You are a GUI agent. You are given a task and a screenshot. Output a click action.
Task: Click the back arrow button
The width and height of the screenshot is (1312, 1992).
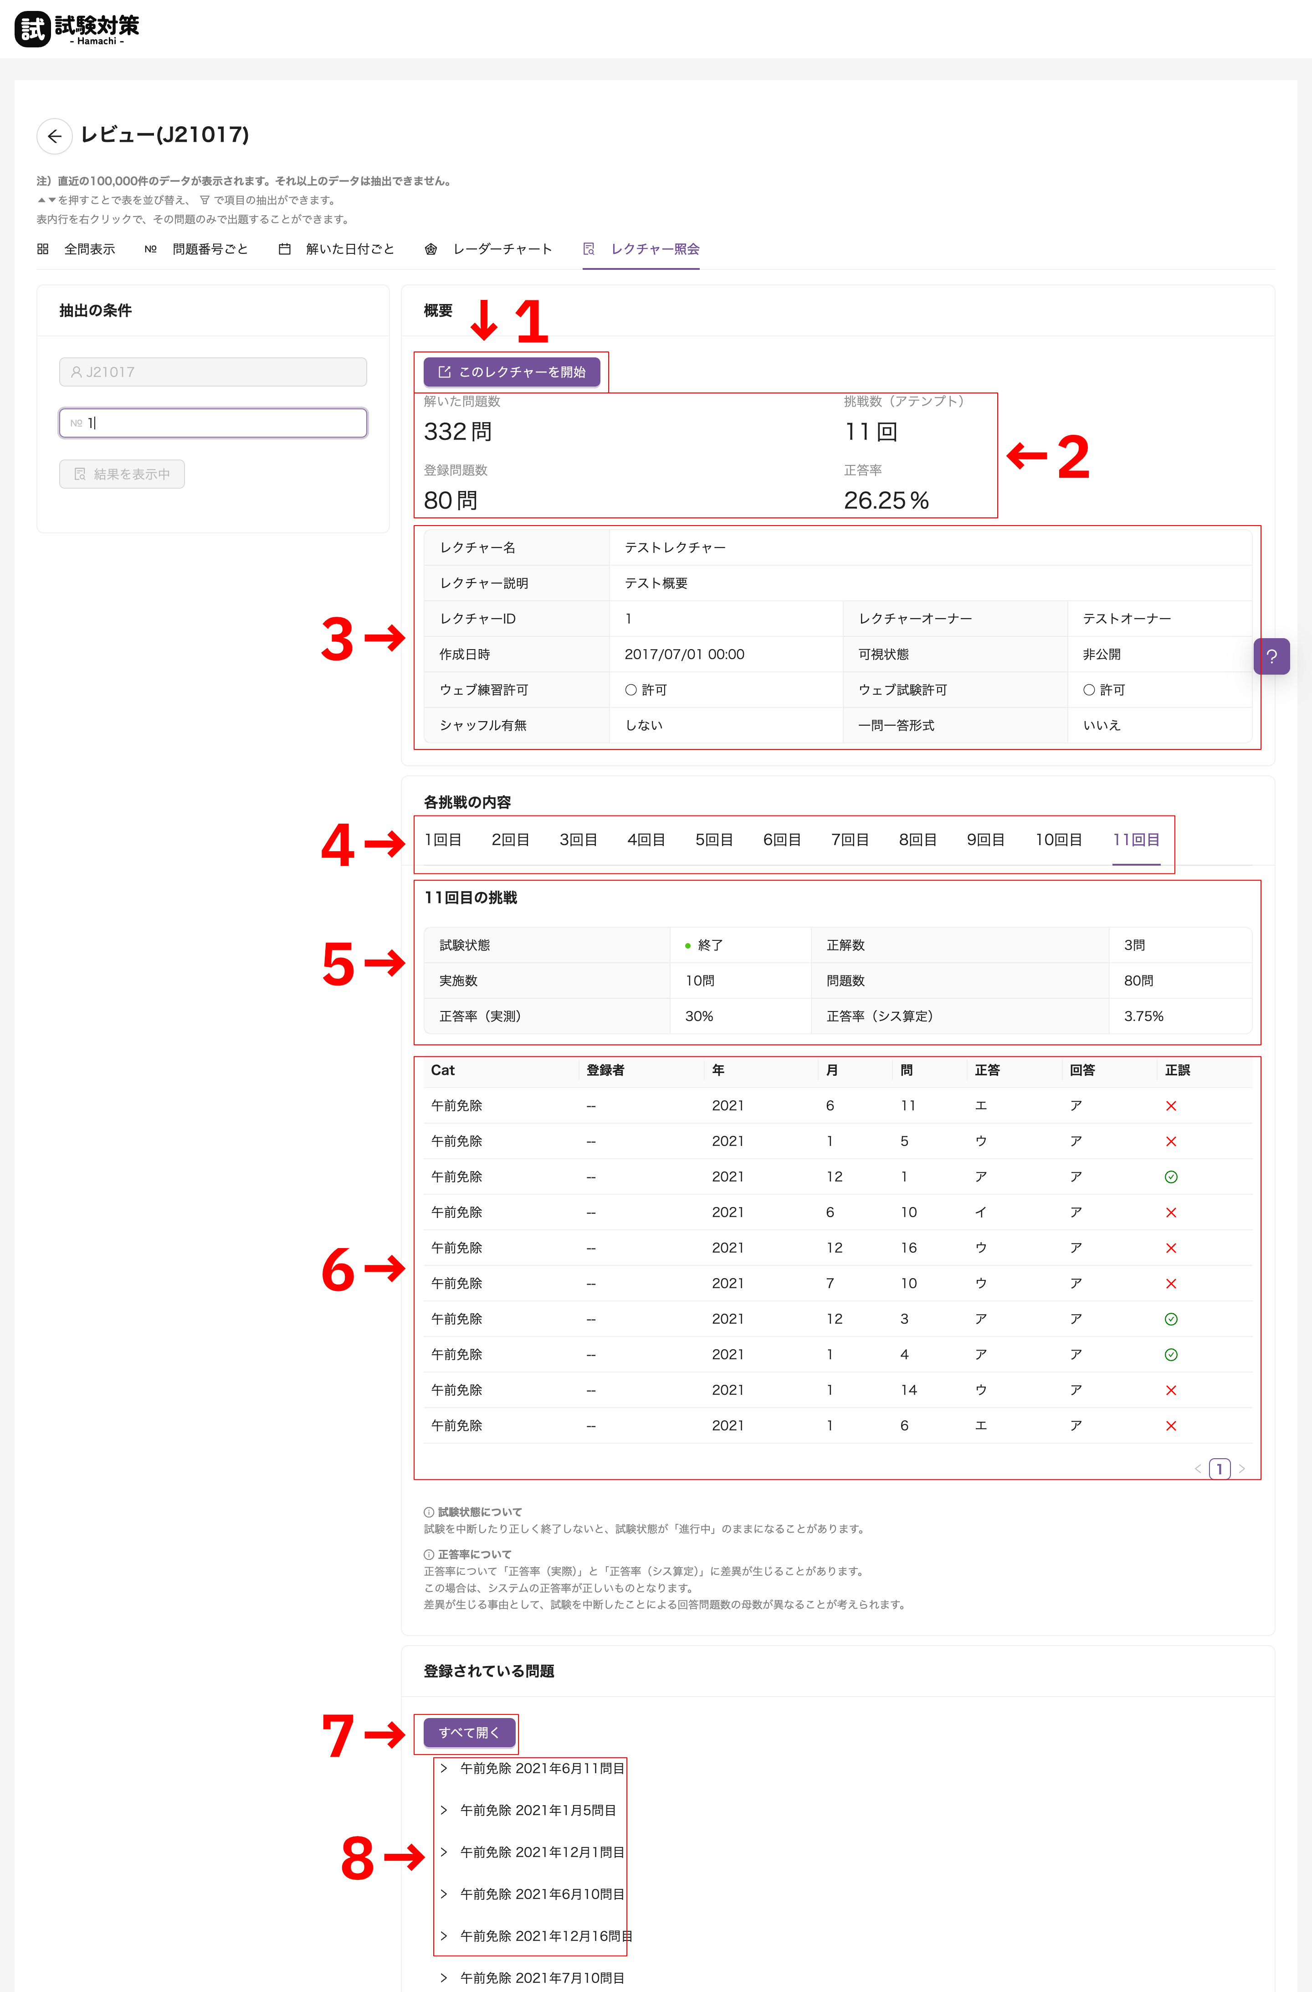(x=54, y=136)
